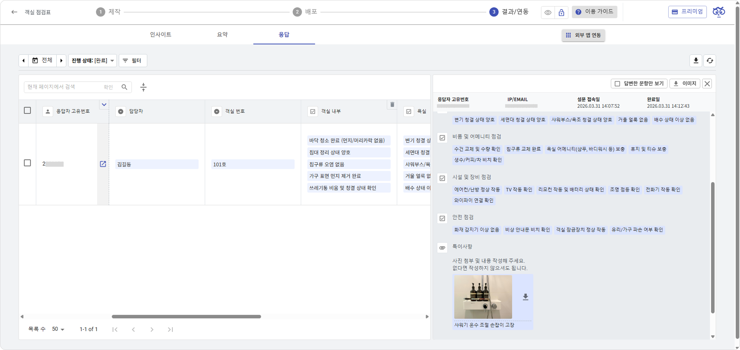Download responses using top-right download icon
The width and height of the screenshot is (740, 350).
click(696, 61)
